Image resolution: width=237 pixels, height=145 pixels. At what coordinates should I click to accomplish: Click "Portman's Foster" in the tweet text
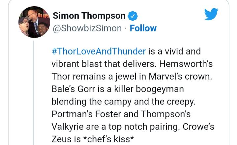click(x=86, y=114)
